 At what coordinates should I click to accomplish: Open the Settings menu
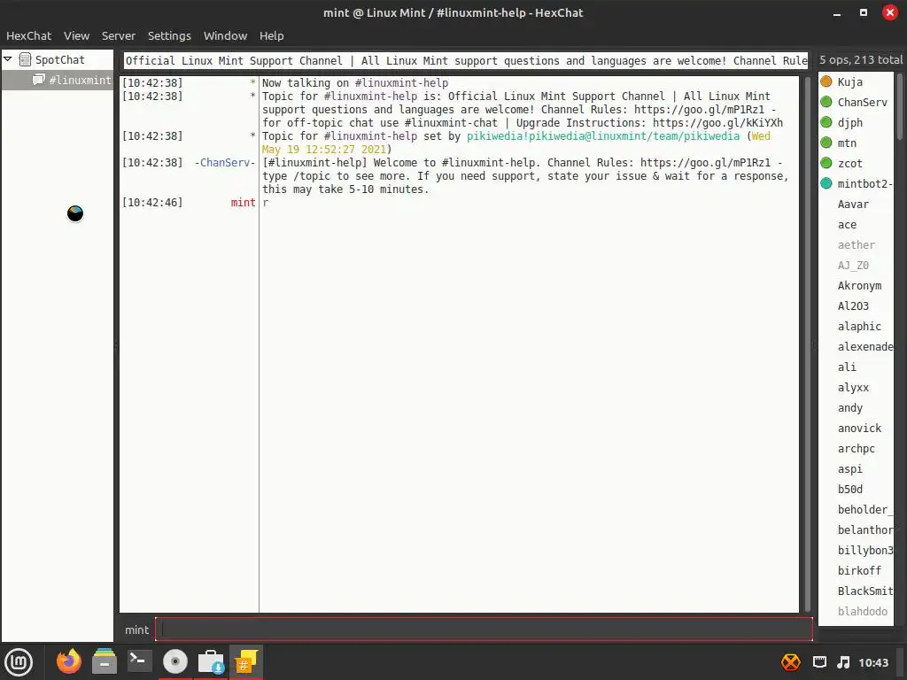pyautogui.click(x=169, y=35)
